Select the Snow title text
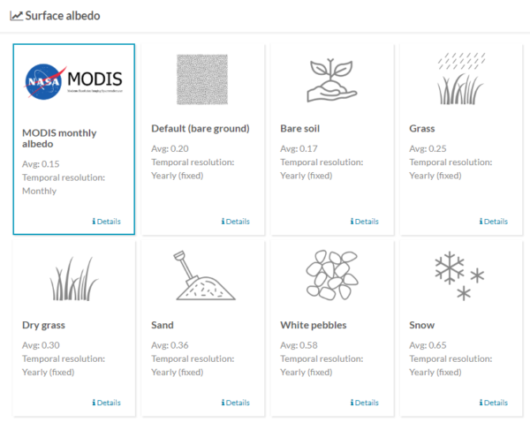Image resolution: width=530 pixels, height=422 pixels. pyautogui.click(x=422, y=325)
